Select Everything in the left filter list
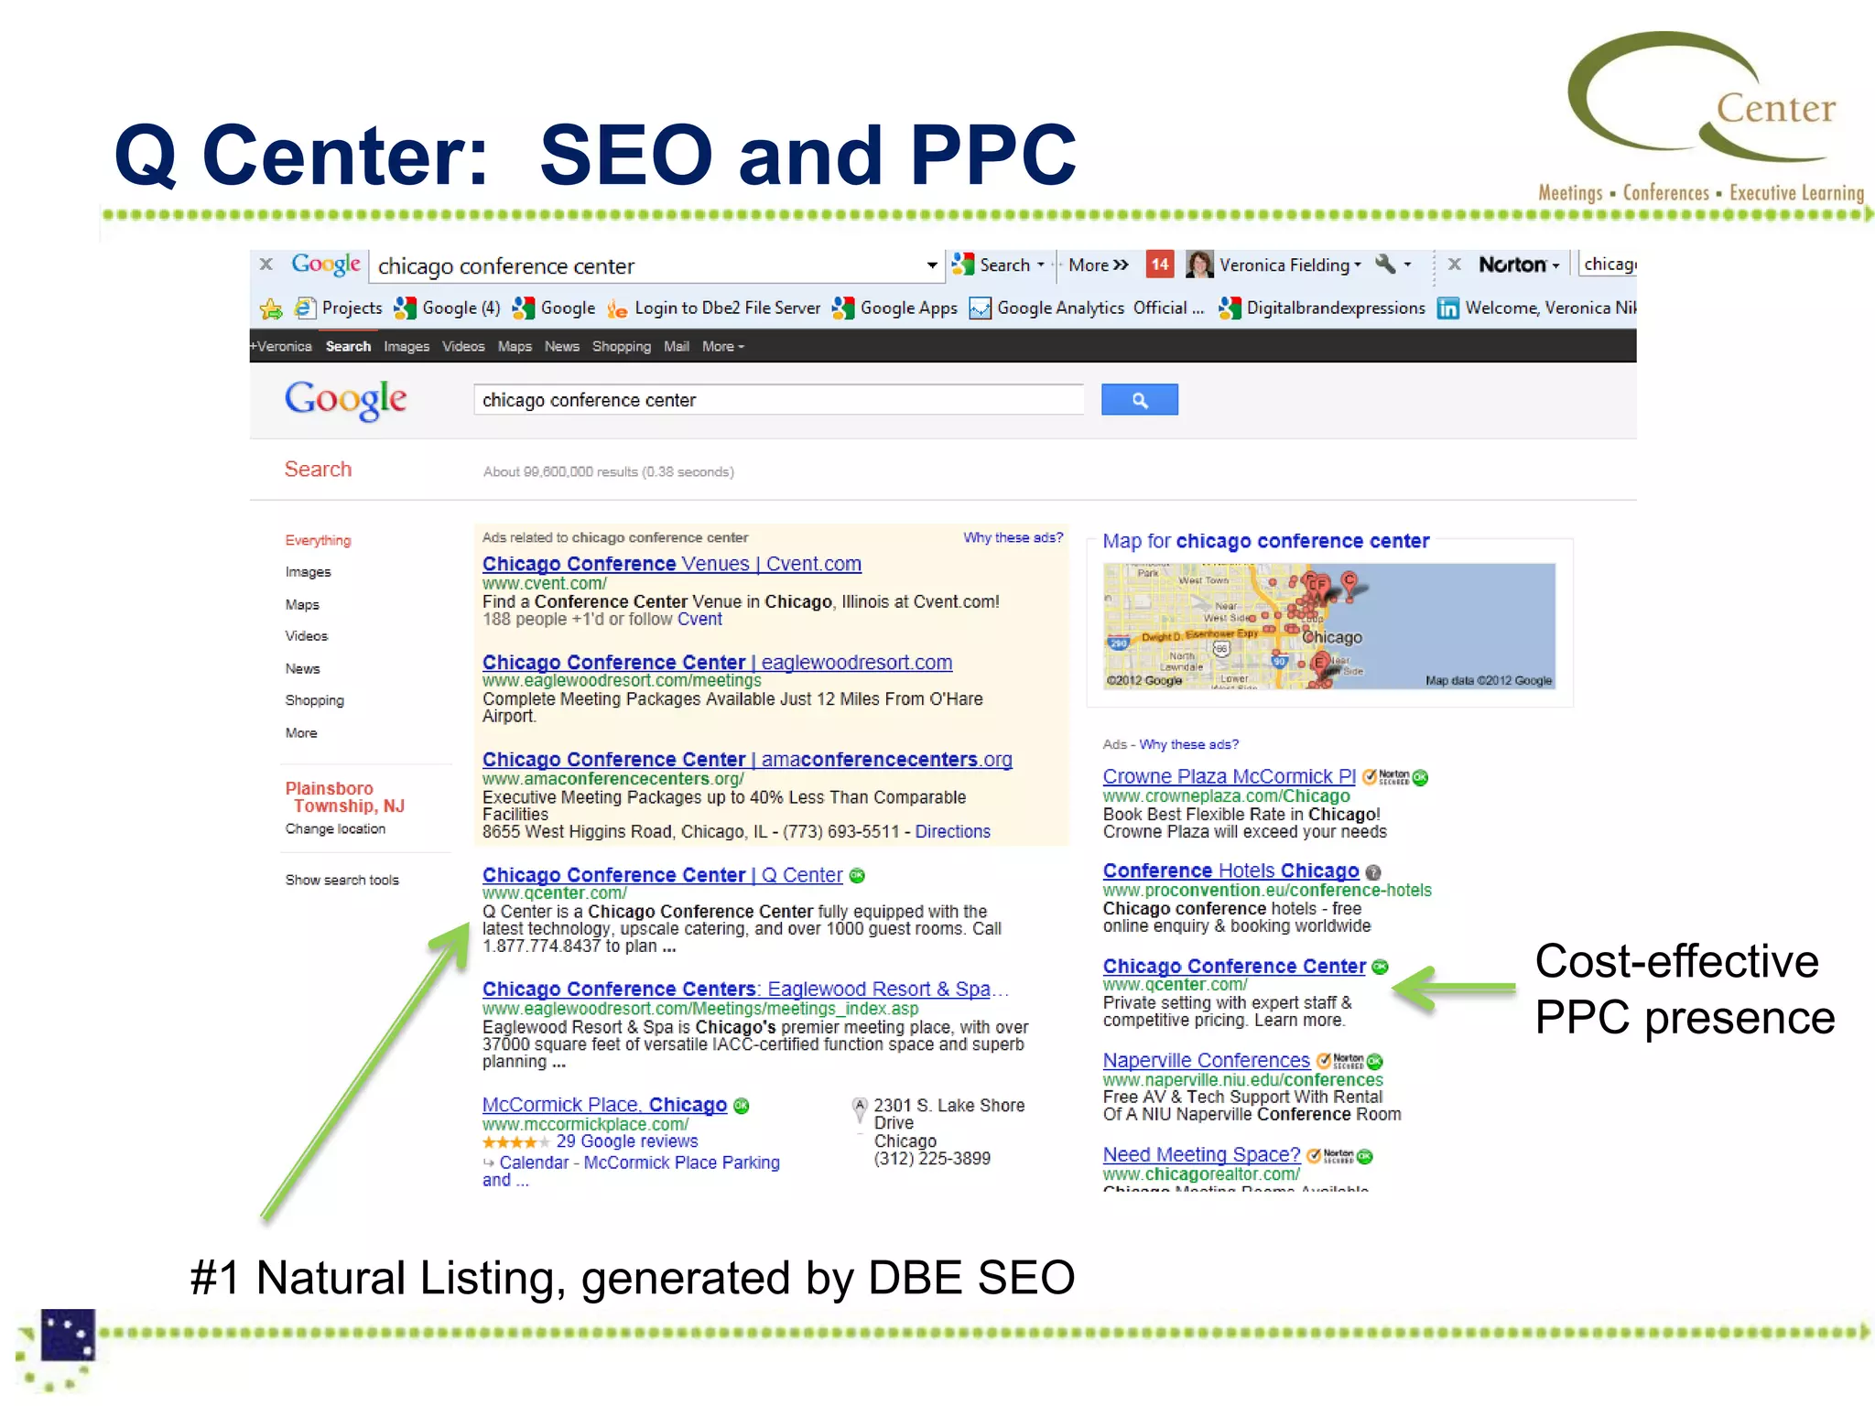The width and height of the screenshot is (1875, 1406). [318, 540]
